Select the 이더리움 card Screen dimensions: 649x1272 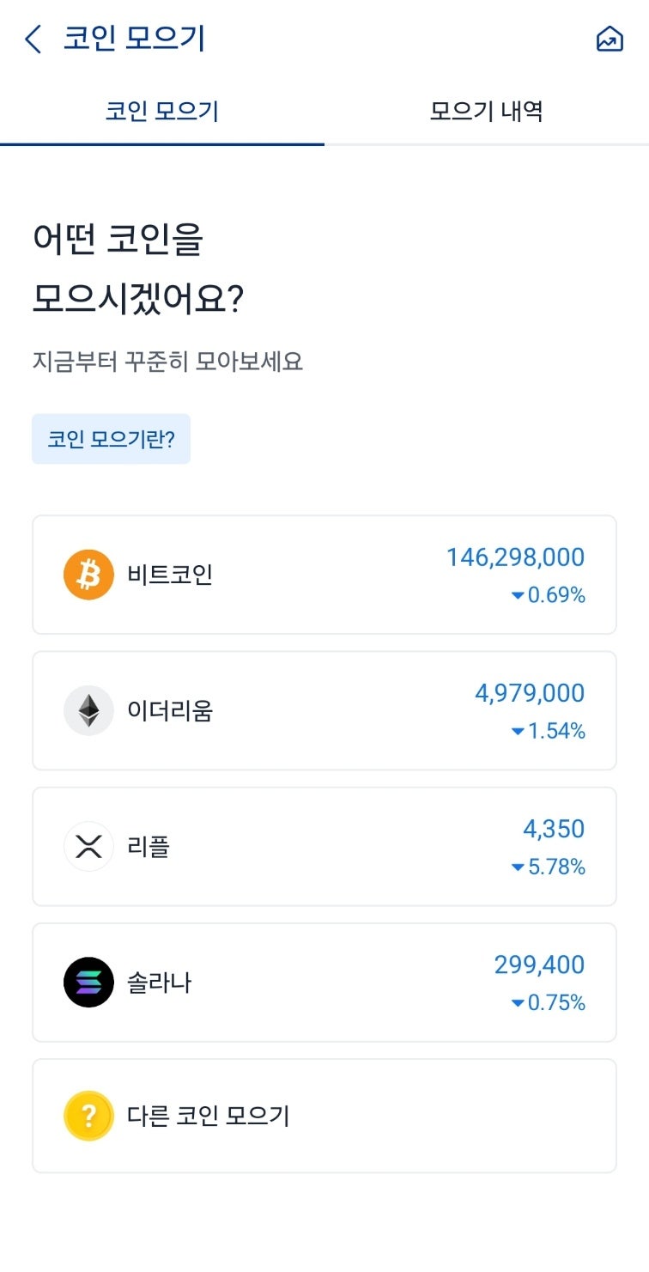point(324,709)
